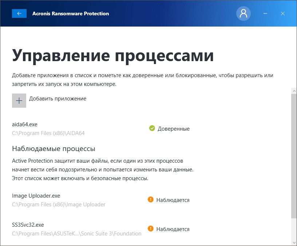Image resolution: width=297 pixels, height=246 pixels.
Task: Go back with the blue arrow button
Action: [19, 13]
